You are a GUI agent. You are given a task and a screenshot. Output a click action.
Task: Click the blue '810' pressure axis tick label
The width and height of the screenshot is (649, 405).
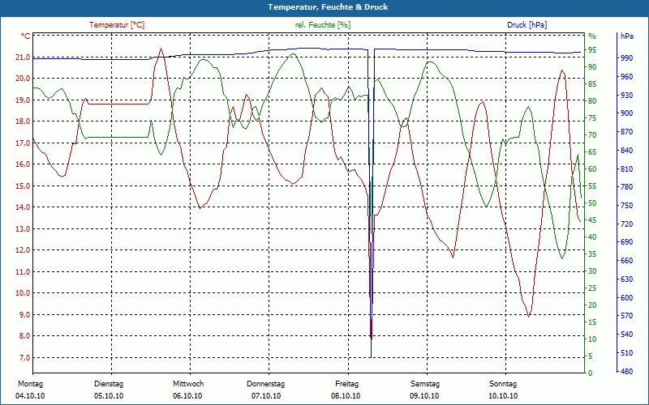[x=627, y=169]
